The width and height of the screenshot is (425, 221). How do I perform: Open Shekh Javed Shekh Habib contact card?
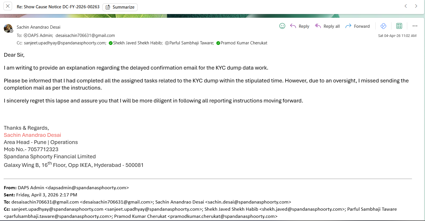point(138,43)
